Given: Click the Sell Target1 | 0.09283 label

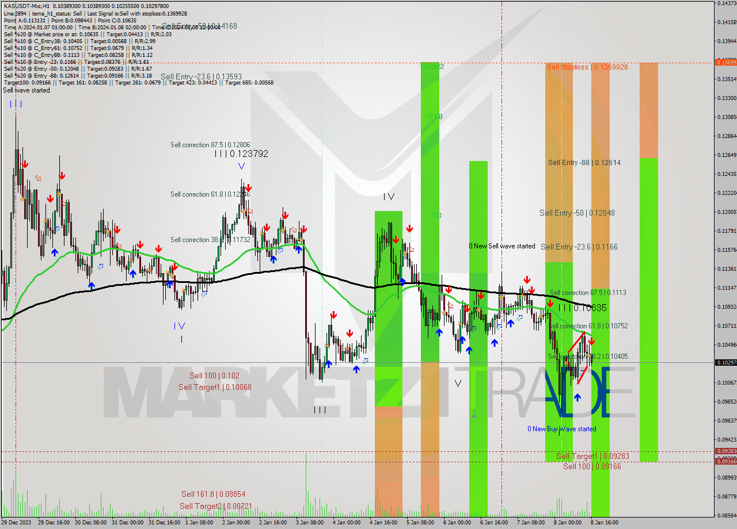Looking at the screenshot, I should pos(592,456).
